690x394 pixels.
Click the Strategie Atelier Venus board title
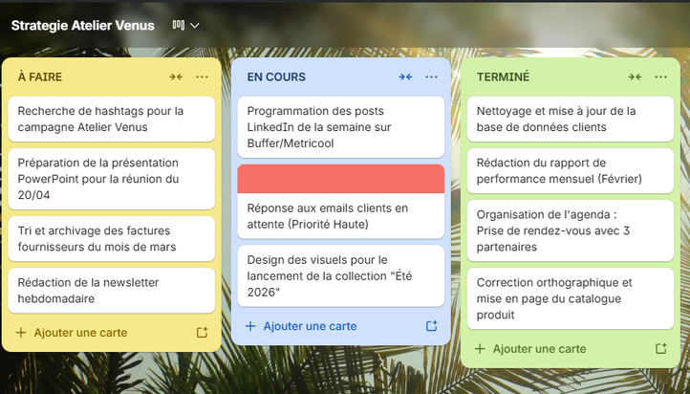coord(83,26)
